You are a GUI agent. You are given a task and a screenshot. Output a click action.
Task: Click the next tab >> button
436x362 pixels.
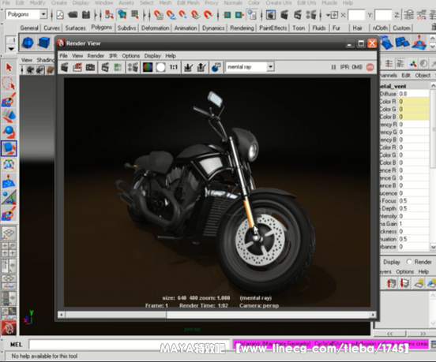[423, 334]
